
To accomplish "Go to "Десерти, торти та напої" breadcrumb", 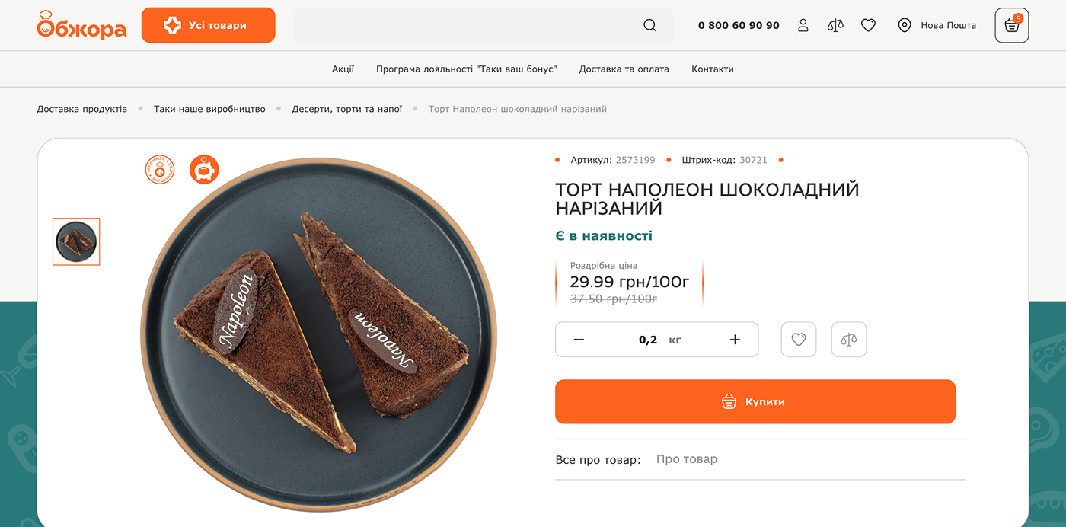I will click(346, 109).
